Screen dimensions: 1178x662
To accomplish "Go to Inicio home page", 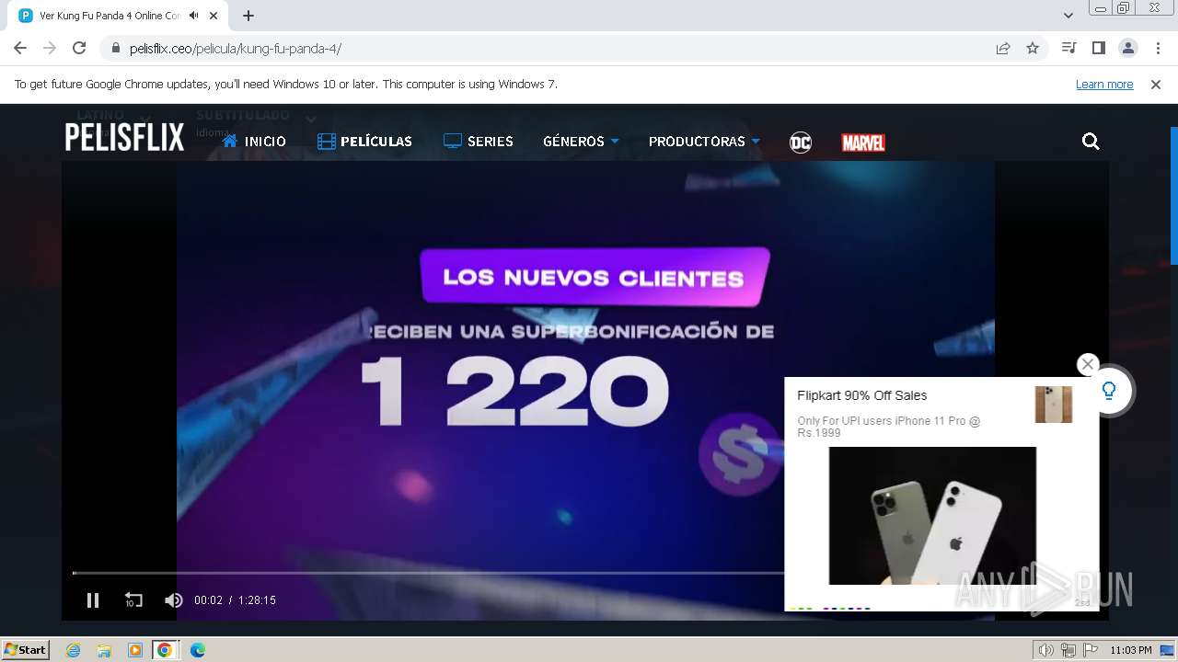I will [x=254, y=142].
